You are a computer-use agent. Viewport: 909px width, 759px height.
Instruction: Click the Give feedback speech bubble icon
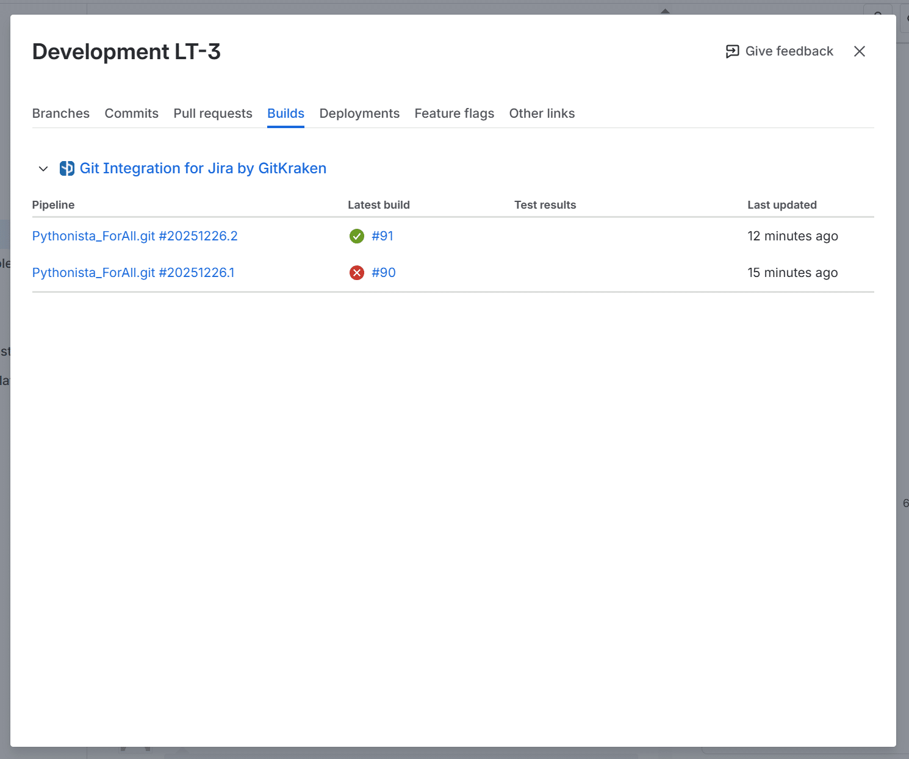(732, 51)
